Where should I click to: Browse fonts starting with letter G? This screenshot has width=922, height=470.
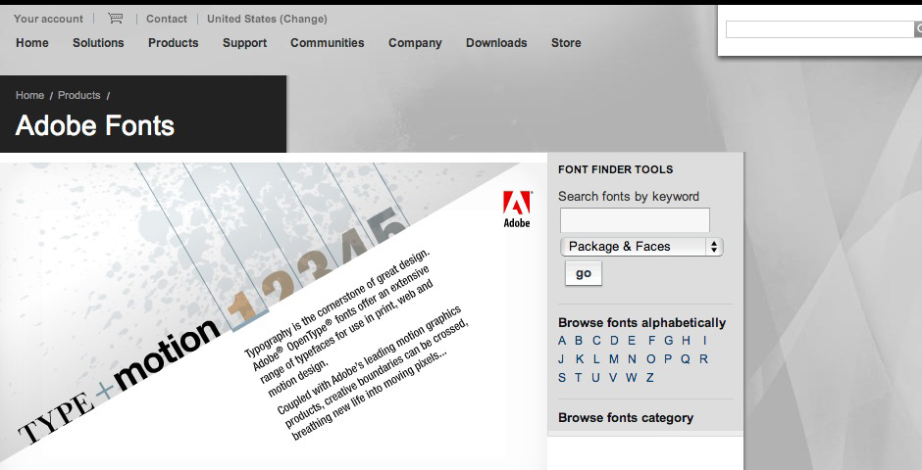point(669,341)
